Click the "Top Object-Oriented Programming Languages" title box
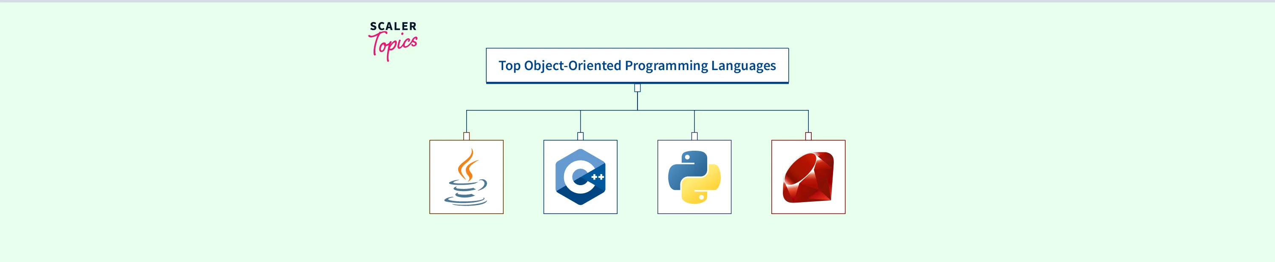The width and height of the screenshot is (1275, 262). pyautogui.click(x=637, y=66)
